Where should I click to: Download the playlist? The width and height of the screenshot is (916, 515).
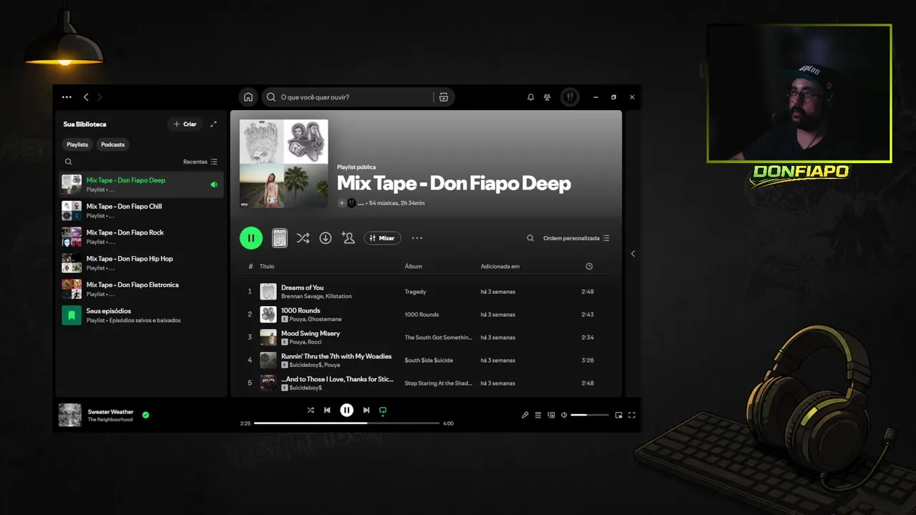[326, 238]
